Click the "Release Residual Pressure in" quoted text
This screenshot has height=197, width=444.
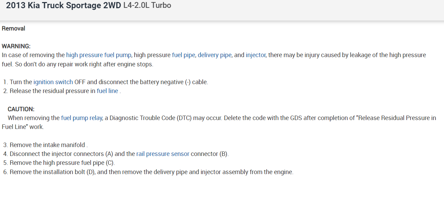click(x=396, y=118)
